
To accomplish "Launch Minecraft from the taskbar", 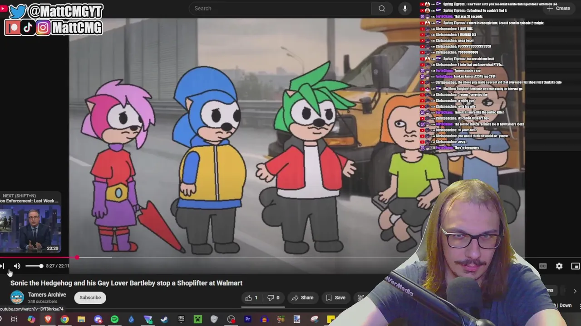I will 198,319.
